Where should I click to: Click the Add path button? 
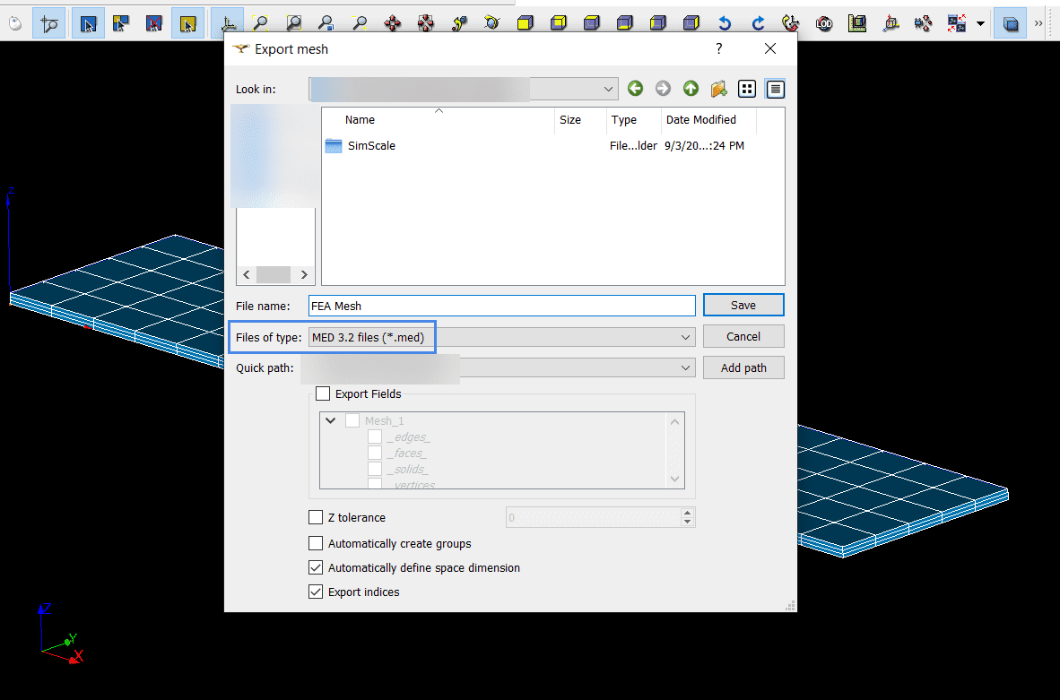click(x=743, y=367)
